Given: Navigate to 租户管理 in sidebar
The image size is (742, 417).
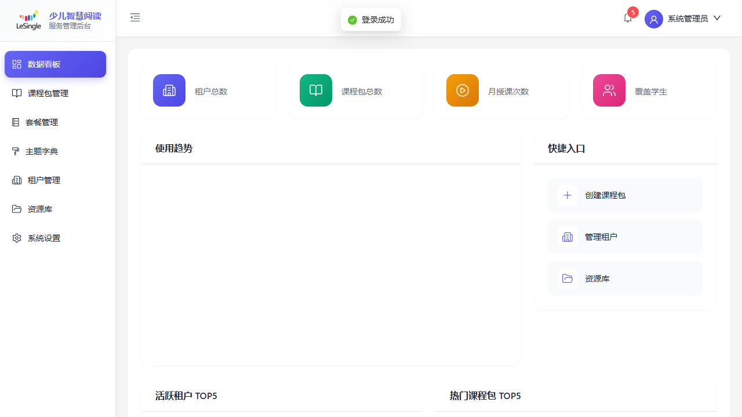Looking at the screenshot, I should [x=44, y=180].
